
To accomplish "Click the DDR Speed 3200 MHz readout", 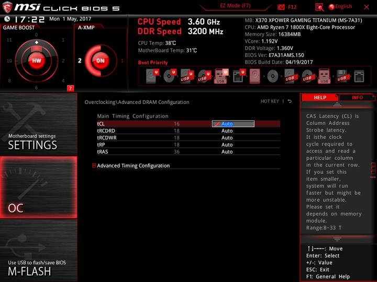I will click(x=180, y=31).
